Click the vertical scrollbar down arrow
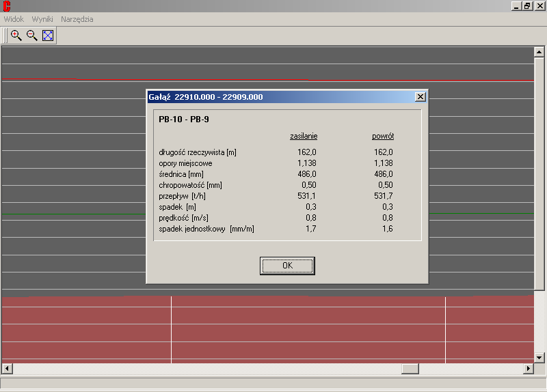547x392 pixels. click(539, 357)
